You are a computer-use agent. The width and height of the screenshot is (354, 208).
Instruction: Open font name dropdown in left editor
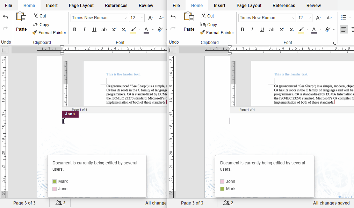click(125, 18)
